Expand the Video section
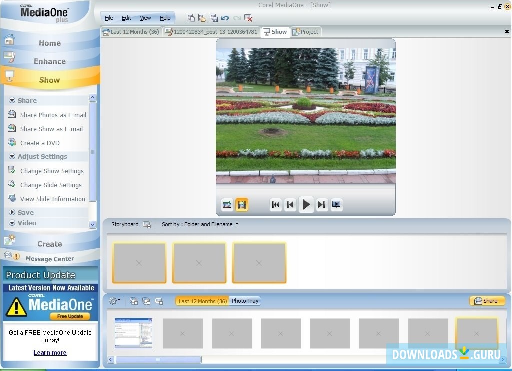The height and width of the screenshot is (371, 512). click(x=12, y=223)
